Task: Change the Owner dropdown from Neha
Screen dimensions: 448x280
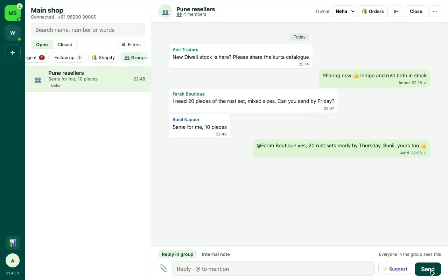Action: pyautogui.click(x=343, y=11)
